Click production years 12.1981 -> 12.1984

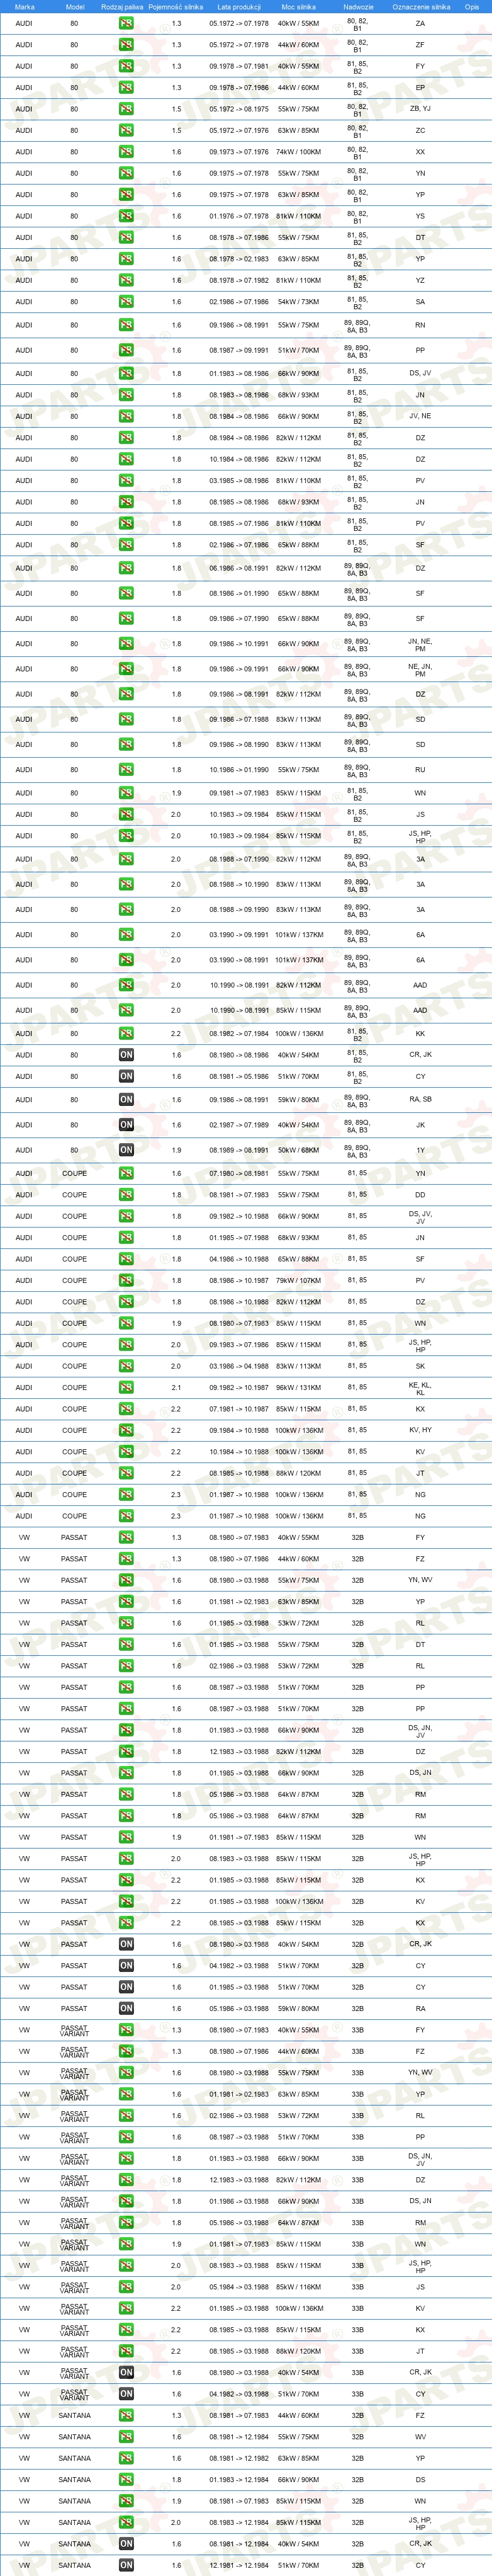click(238, 2566)
